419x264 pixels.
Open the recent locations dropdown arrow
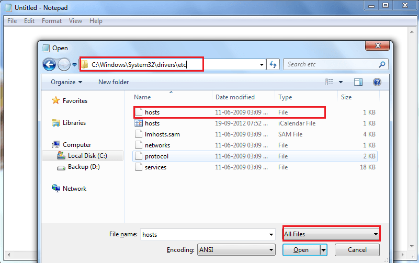tap(75, 65)
